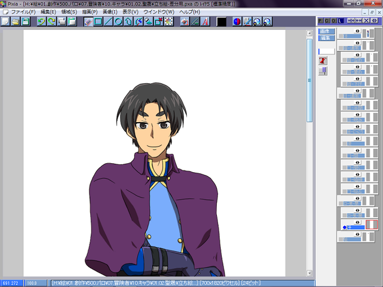Open the 編集 menu in layer panel
This screenshot has height=287, width=383.
[326, 38]
